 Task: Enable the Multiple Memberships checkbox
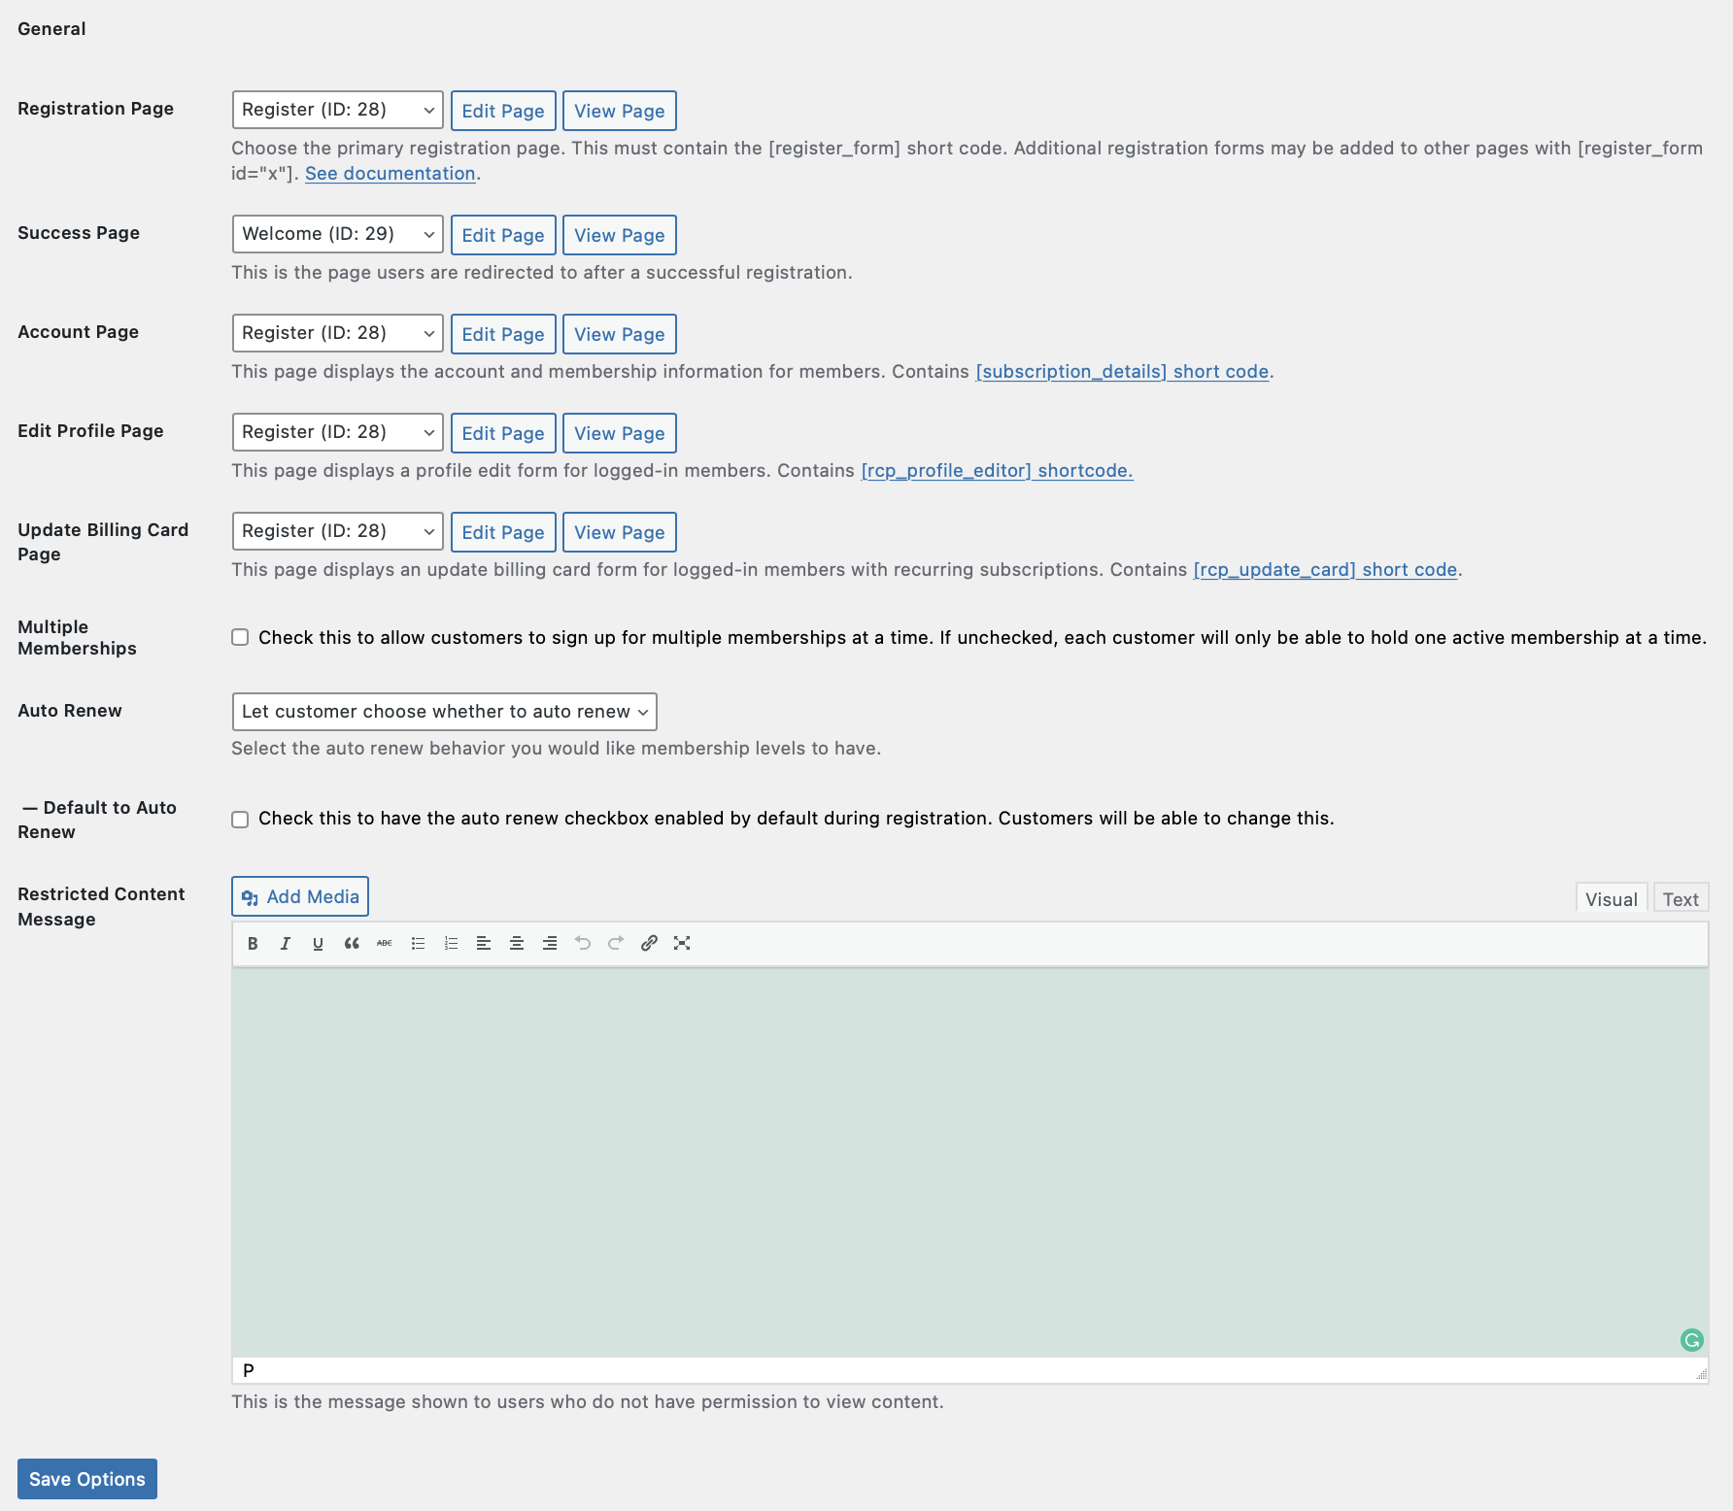click(x=240, y=637)
